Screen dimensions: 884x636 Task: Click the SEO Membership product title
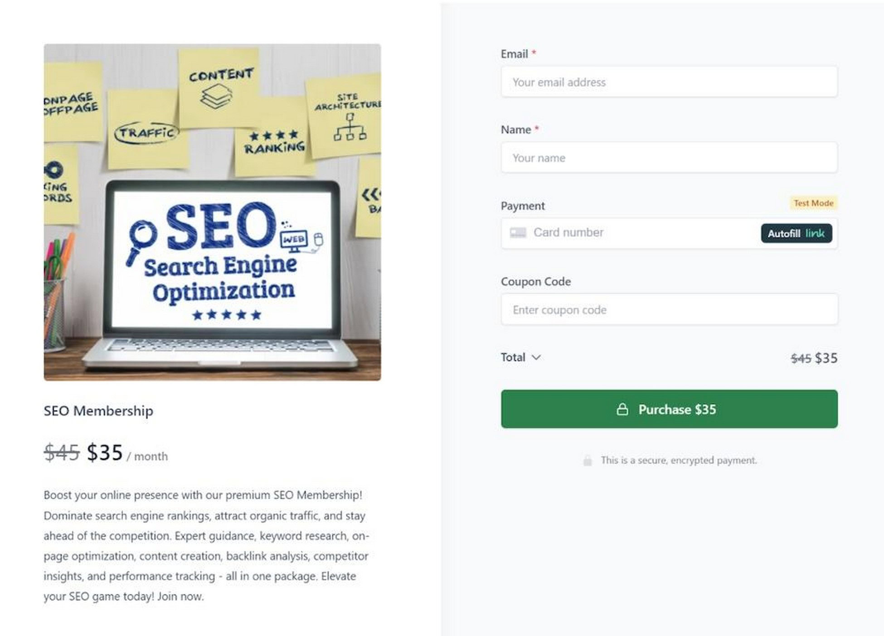click(x=98, y=411)
